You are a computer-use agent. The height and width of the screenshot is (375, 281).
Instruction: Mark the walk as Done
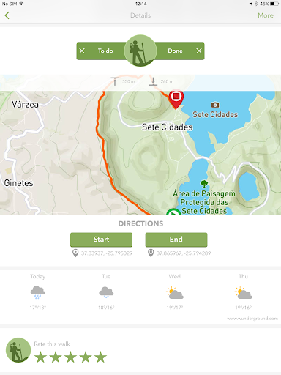pyautogui.click(x=175, y=51)
